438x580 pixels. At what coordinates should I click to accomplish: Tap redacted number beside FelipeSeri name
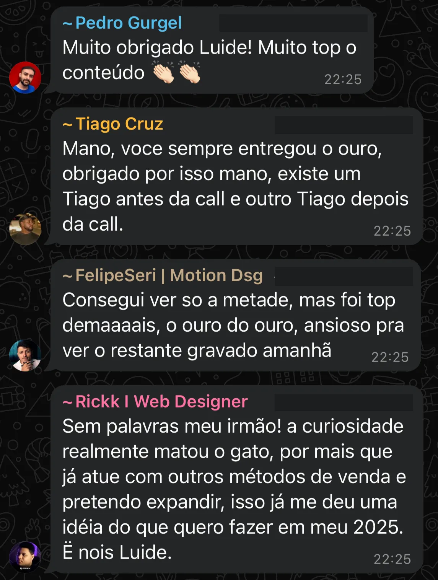point(344,276)
